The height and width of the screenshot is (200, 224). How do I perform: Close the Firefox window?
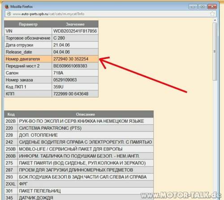coord(212,7)
